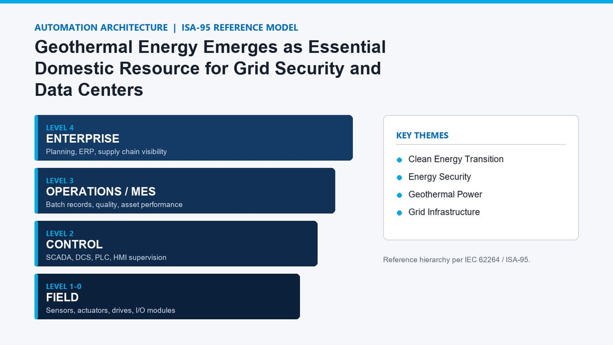Click the 'Reference hierarchy per IEC 62264' note
The width and height of the screenshot is (613, 345).
(456, 260)
